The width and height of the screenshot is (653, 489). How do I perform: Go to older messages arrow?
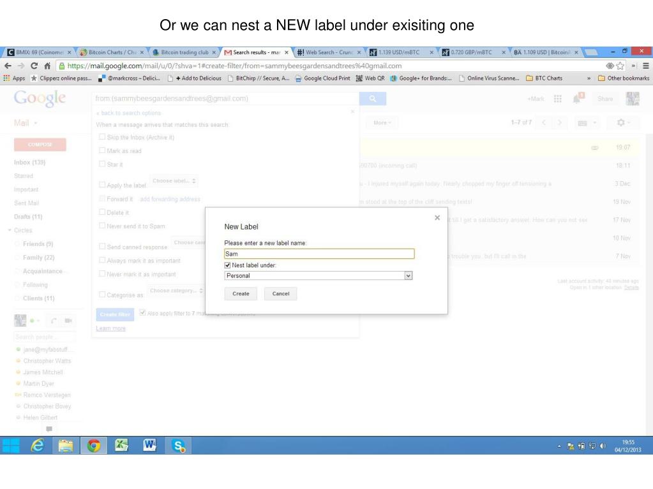(559, 122)
